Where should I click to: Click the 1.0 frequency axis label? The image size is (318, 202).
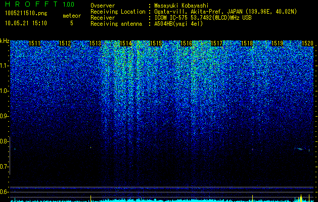(5, 91)
